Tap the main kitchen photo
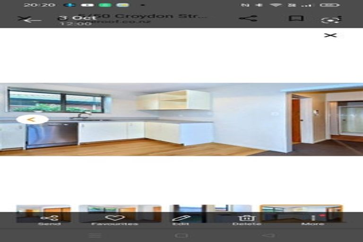363x242 pixels. click(x=181, y=119)
